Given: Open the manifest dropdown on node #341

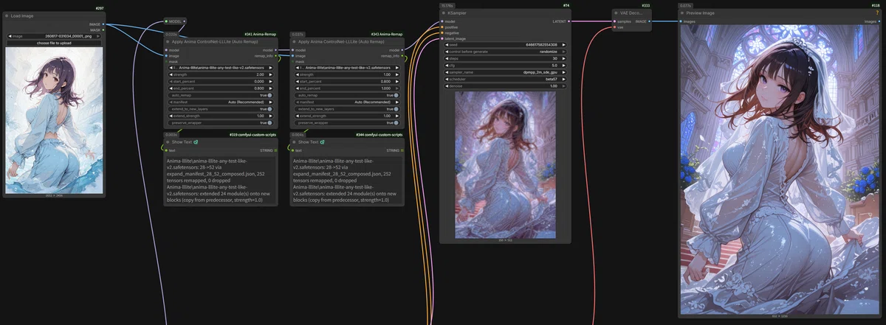Looking at the screenshot, I should pos(220,102).
